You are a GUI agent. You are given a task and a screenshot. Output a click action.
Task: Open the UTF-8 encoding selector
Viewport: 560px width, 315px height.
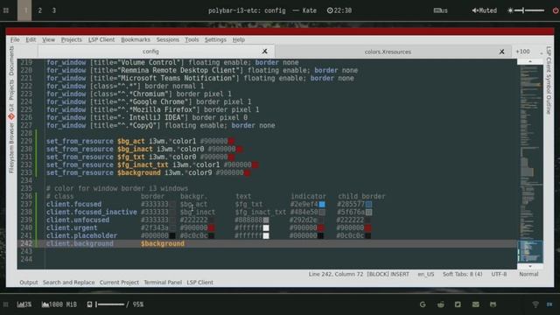pos(499,274)
